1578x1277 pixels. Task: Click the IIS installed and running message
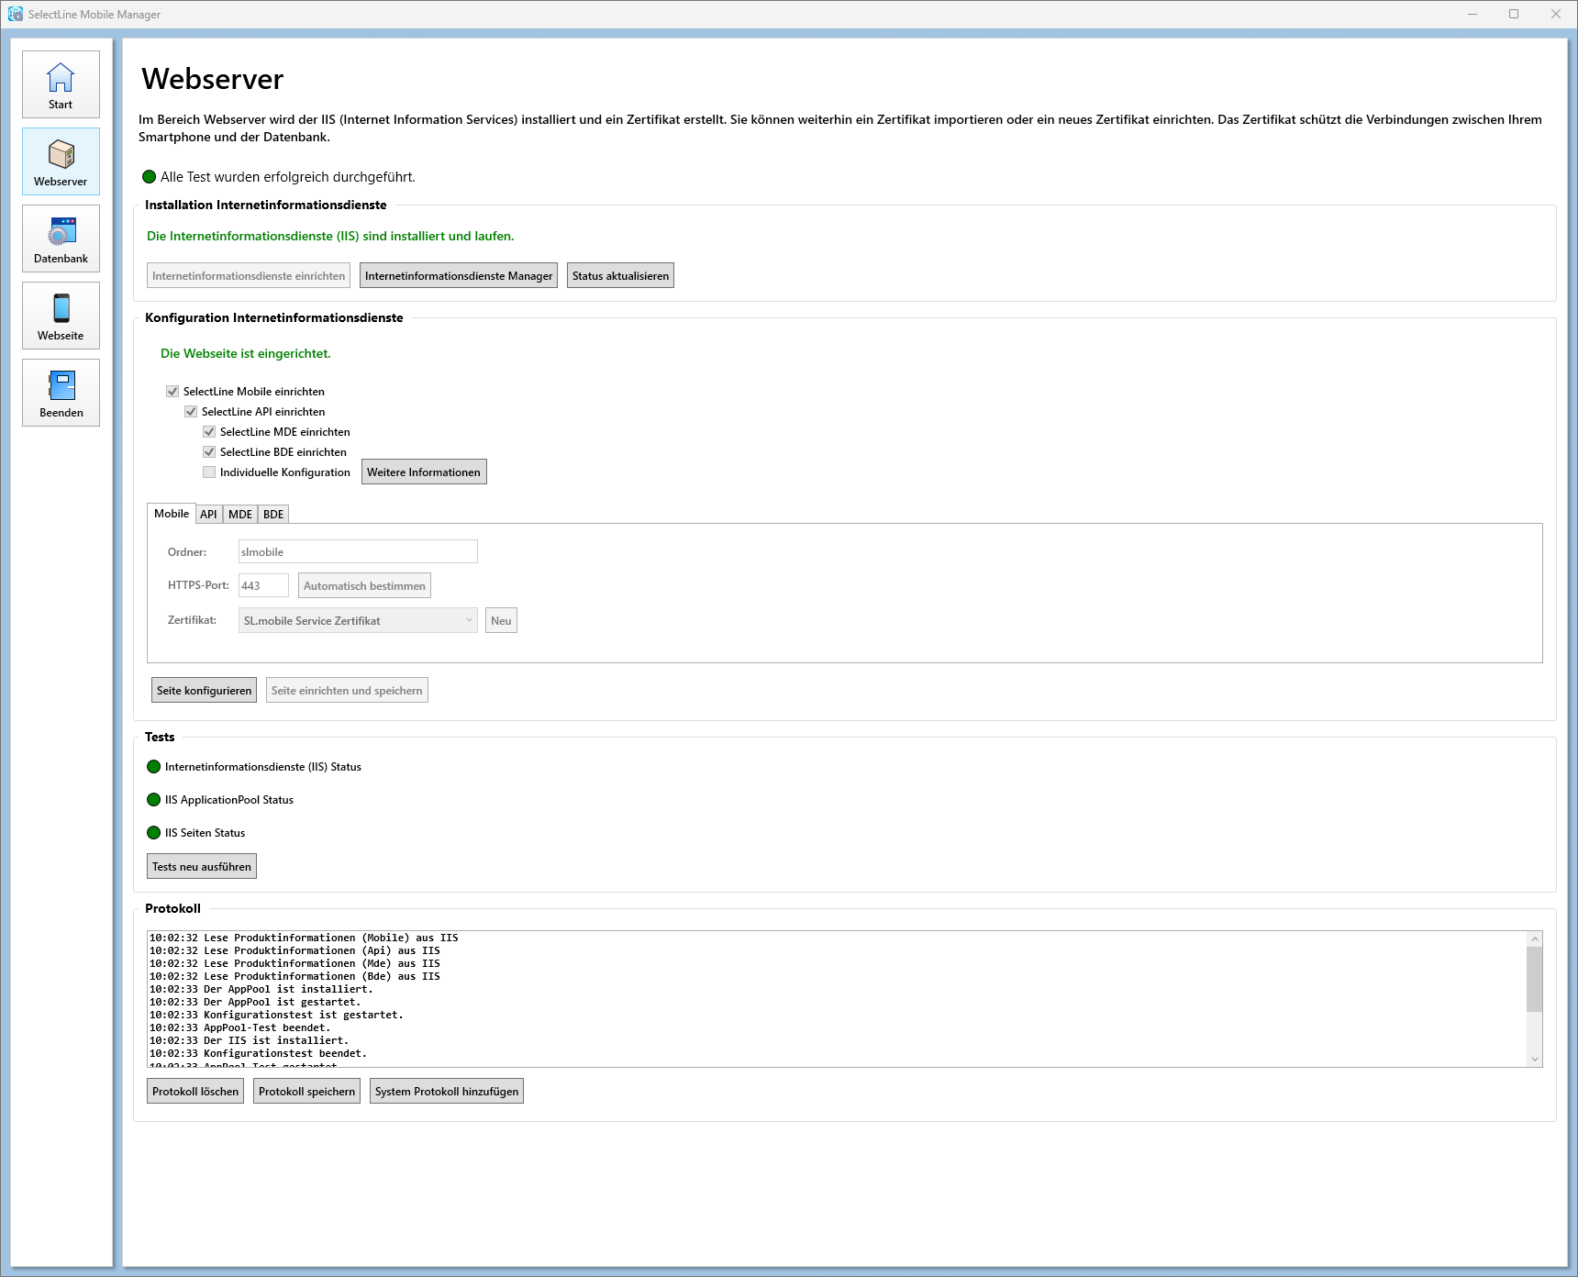[x=330, y=236]
